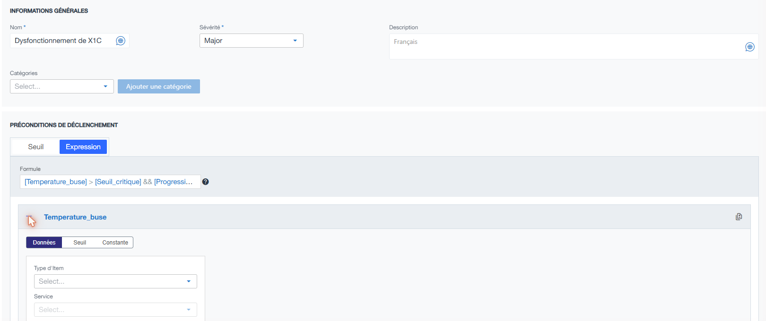Open the globe translation icon in Description box
This screenshot has height=321, width=766.
[x=750, y=47]
